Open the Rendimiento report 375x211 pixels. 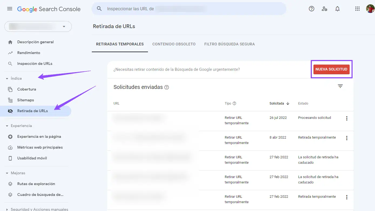[x=29, y=53]
